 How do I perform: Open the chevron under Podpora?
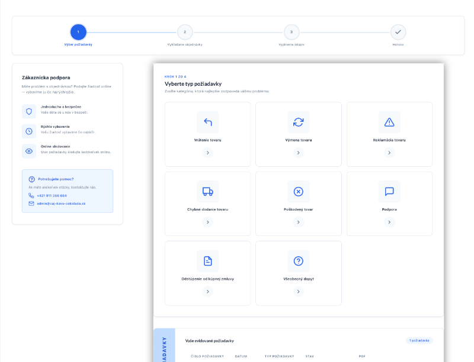tap(389, 222)
